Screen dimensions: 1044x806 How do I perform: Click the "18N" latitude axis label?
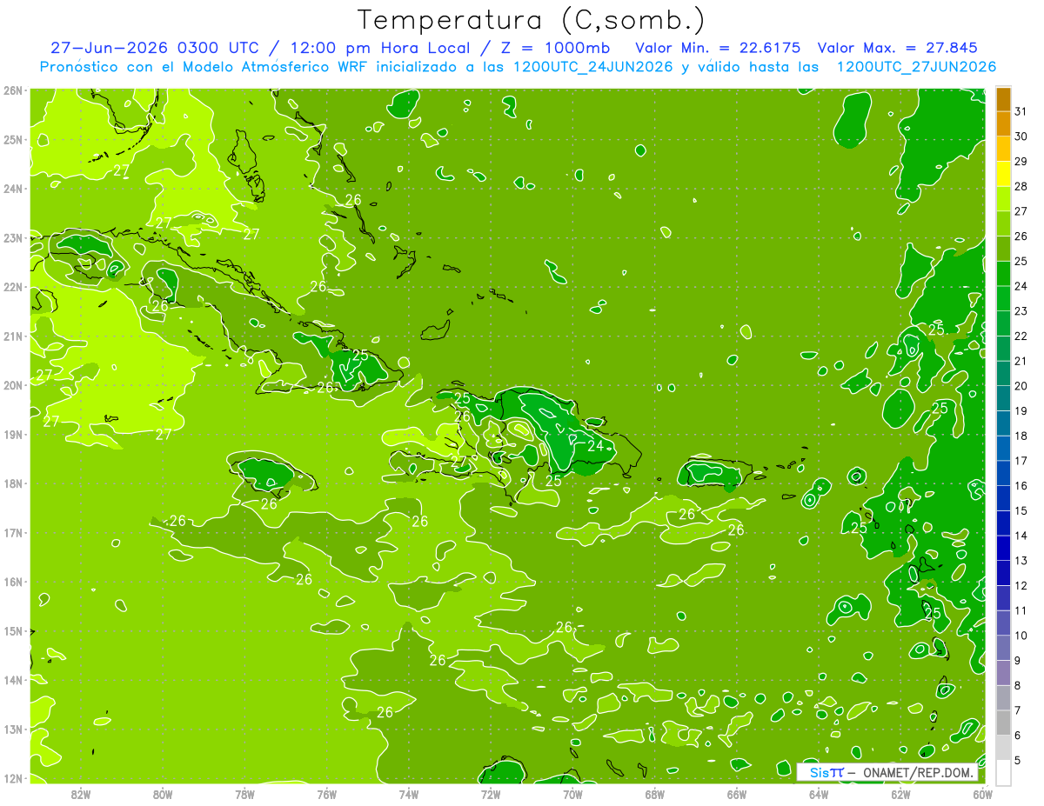[x=12, y=483]
